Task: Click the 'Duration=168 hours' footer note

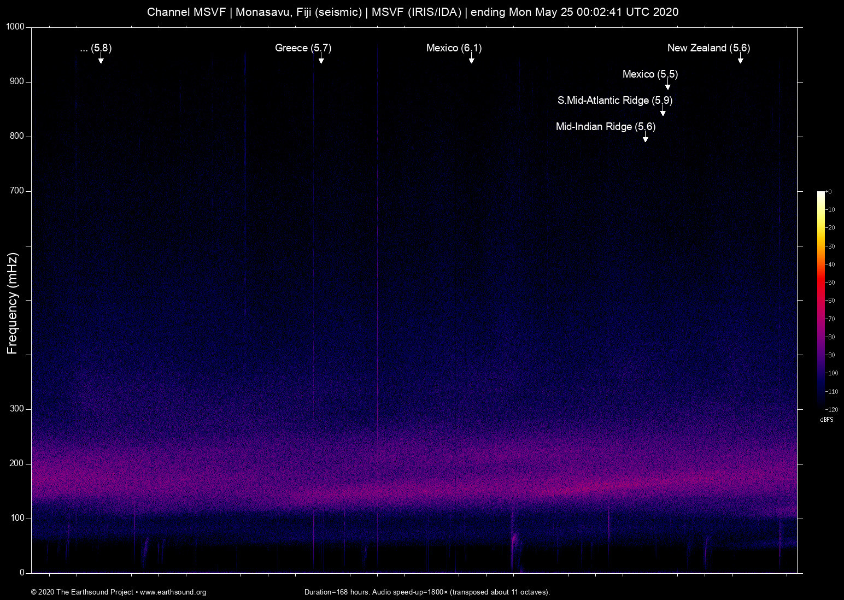Action: (x=427, y=592)
